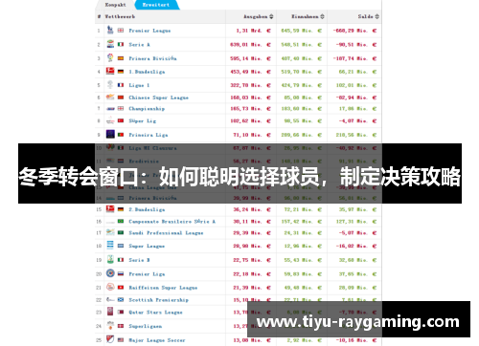Click Premier League Einnahmen value
Image resolution: width=479 pixels, height=346 pixels.
pos(301,31)
